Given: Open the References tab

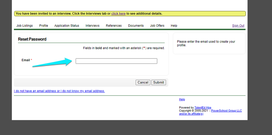Looking at the screenshot, I should tap(114, 26).
